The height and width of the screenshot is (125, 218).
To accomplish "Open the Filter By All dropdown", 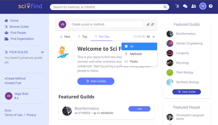I will pyautogui.click(x=144, y=37).
